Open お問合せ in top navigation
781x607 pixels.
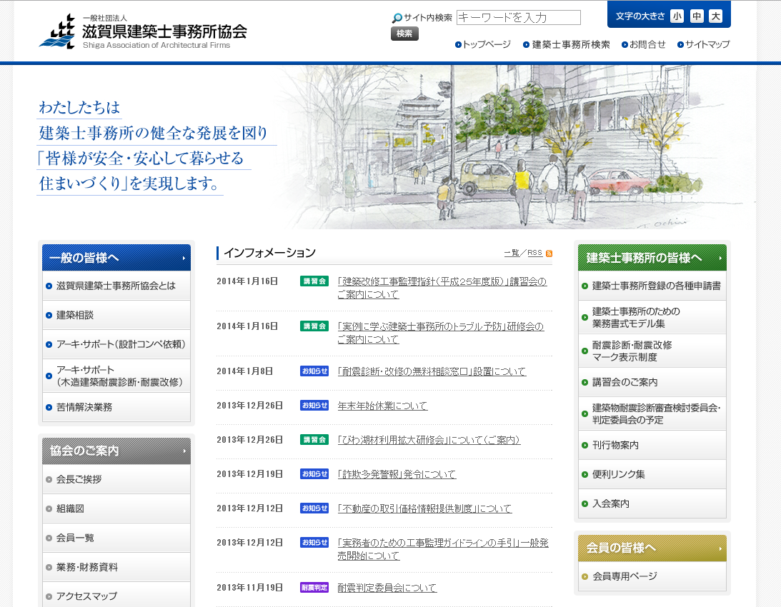pos(644,44)
